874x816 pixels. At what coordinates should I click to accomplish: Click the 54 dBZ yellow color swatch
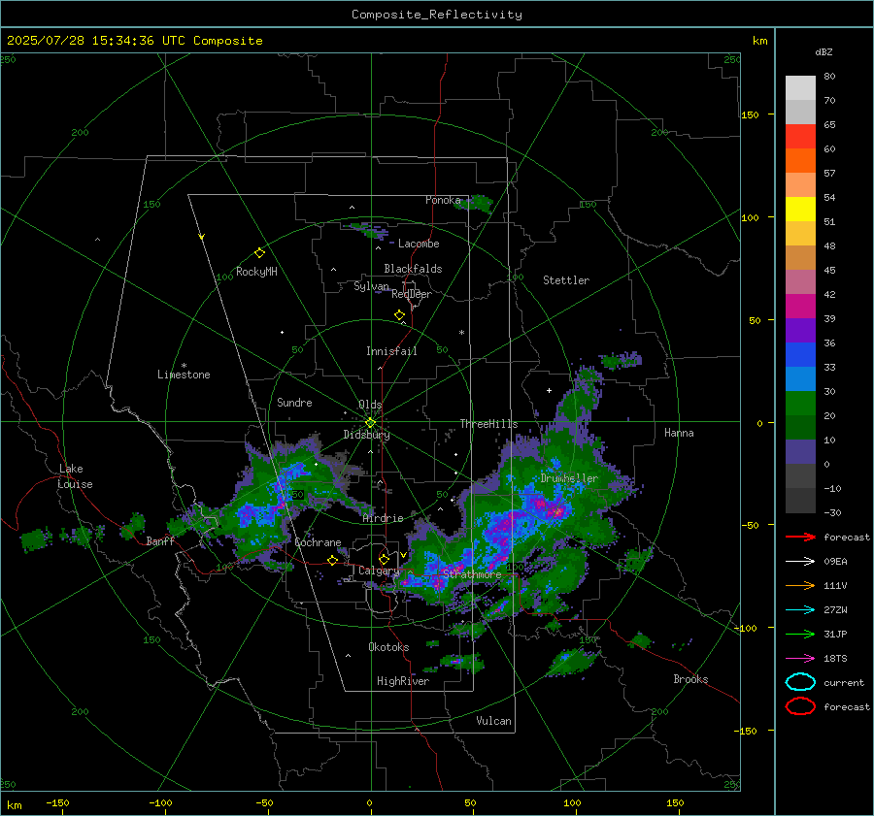click(x=800, y=209)
